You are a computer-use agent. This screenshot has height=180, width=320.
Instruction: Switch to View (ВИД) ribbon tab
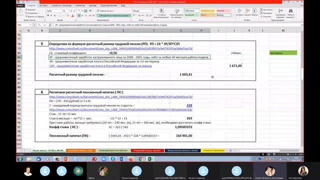[x=123, y=5]
